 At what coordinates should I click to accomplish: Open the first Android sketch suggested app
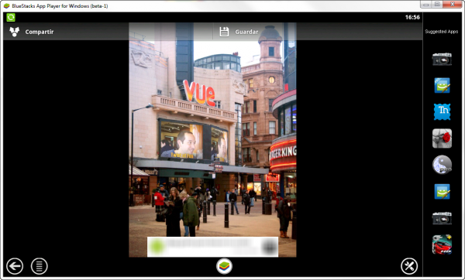[x=442, y=85]
